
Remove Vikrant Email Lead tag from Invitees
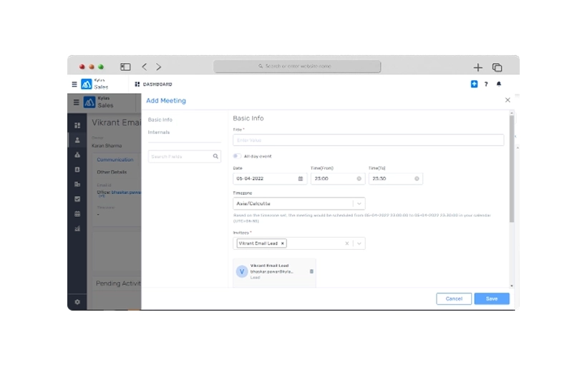pos(283,243)
